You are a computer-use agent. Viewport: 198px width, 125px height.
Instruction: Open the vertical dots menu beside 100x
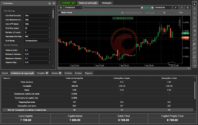pyautogui.click(x=189, y=13)
